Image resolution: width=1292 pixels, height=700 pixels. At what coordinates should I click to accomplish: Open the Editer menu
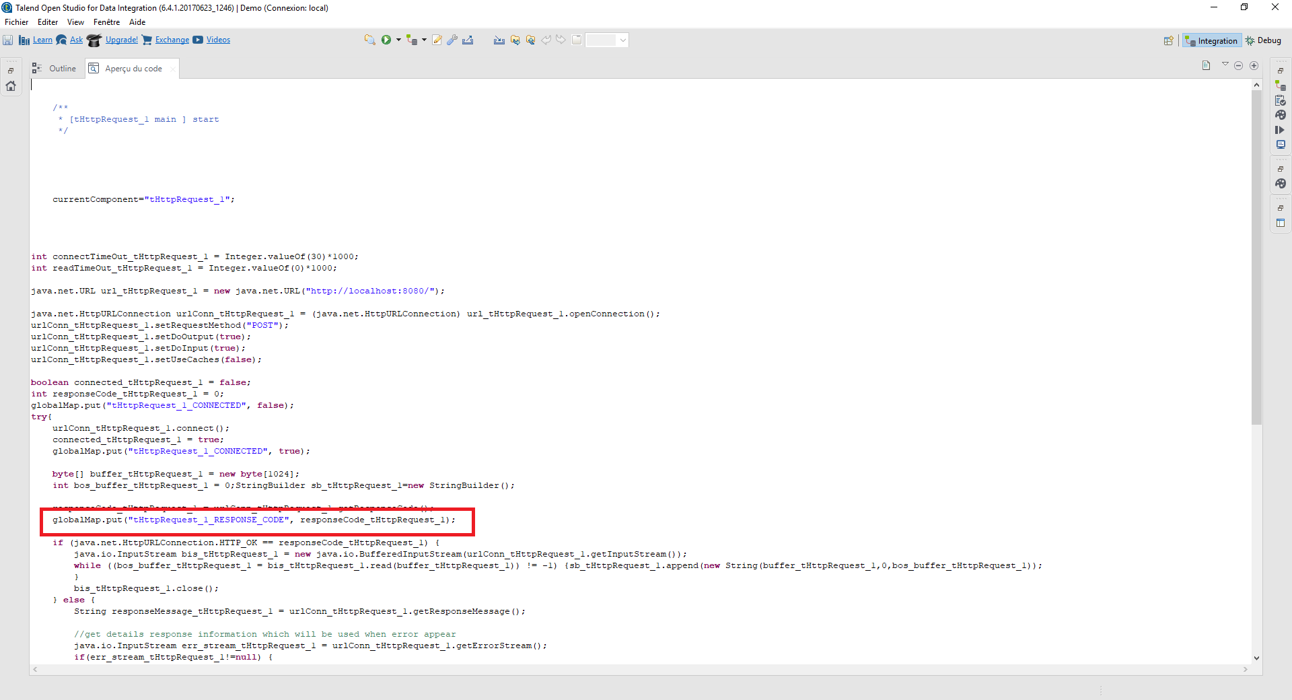[48, 22]
